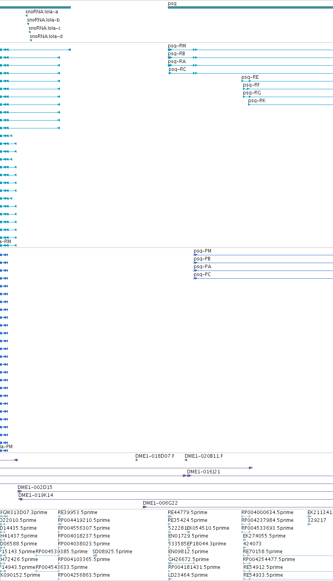333x581 pixels.
Task: Click the psq-RE transcript label
Action: pyautogui.click(x=250, y=77)
